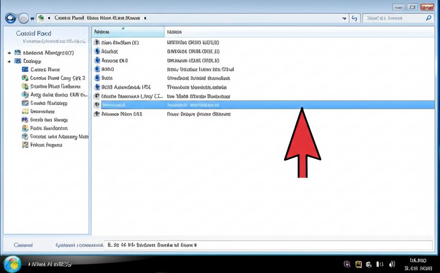Expand the second node in the sidebar tree
Screen dimensions: 440x273
pos(9,61)
